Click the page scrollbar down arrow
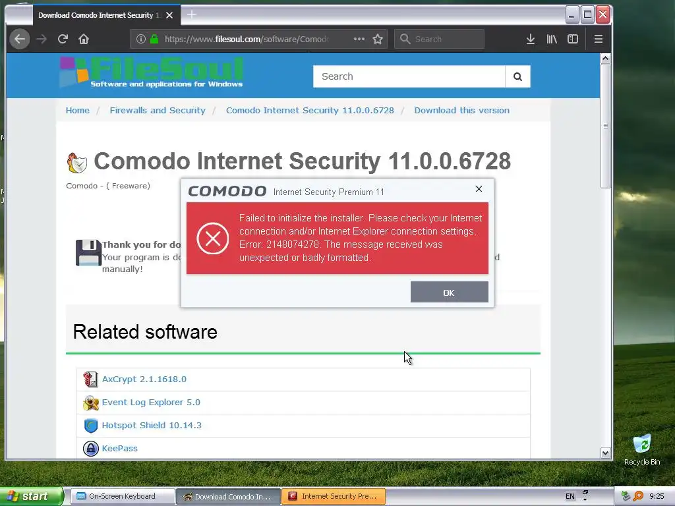Image resolution: width=675 pixels, height=506 pixels. pyautogui.click(x=605, y=453)
